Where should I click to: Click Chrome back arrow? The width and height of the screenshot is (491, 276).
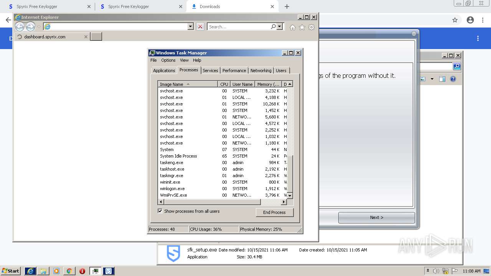8,20
